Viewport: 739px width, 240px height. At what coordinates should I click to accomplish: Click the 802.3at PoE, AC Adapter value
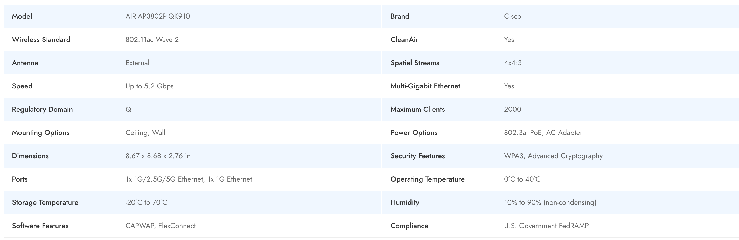click(x=543, y=133)
